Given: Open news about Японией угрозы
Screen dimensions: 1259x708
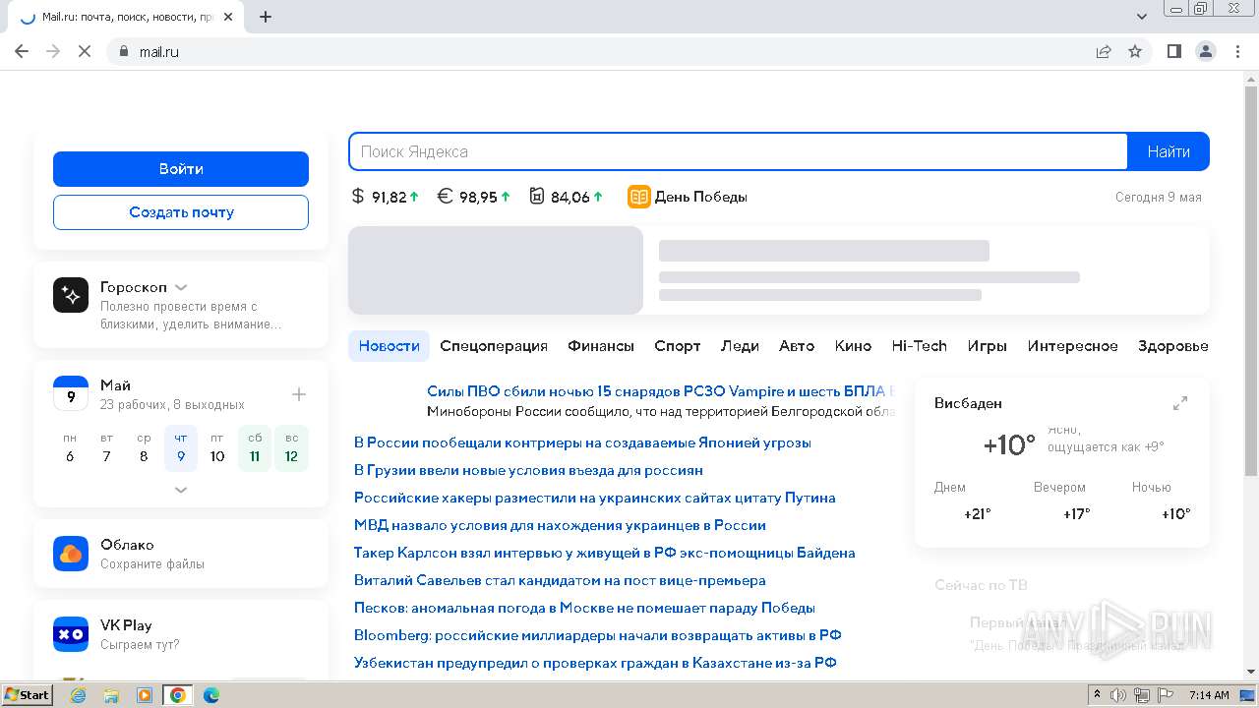Looking at the screenshot, I should click(x=582, y=442).
